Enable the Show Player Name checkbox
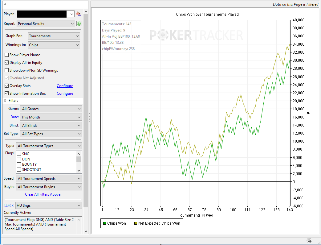The width and height of the screenshot is (321, 245). click(6, 55)
